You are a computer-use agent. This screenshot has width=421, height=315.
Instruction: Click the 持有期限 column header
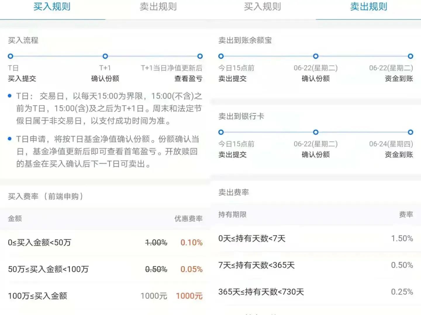232,215
